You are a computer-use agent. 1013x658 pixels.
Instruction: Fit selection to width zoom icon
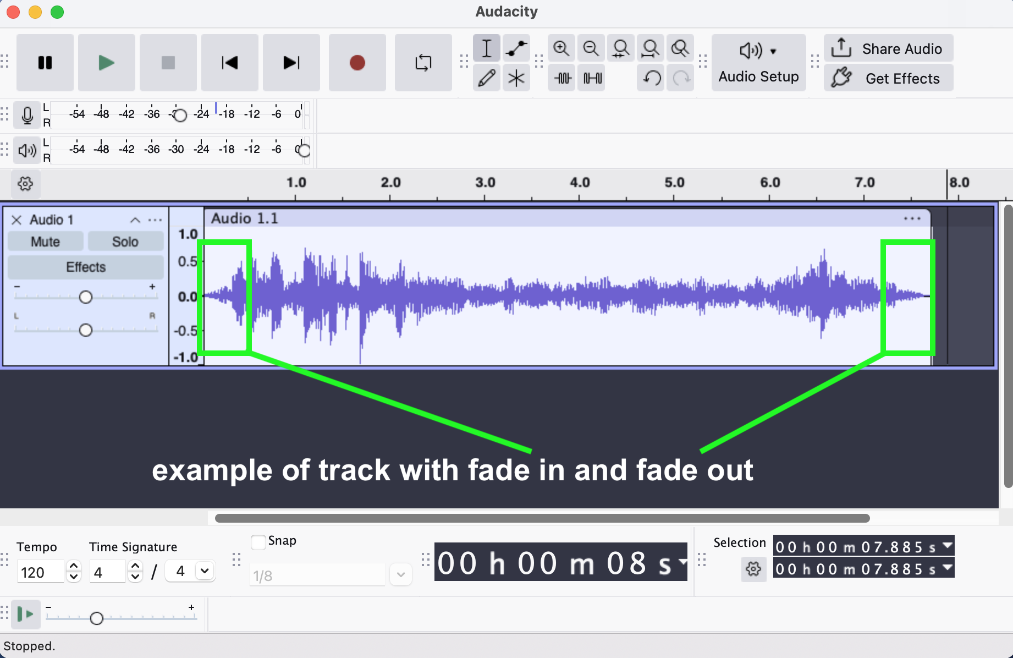point(621,48)
